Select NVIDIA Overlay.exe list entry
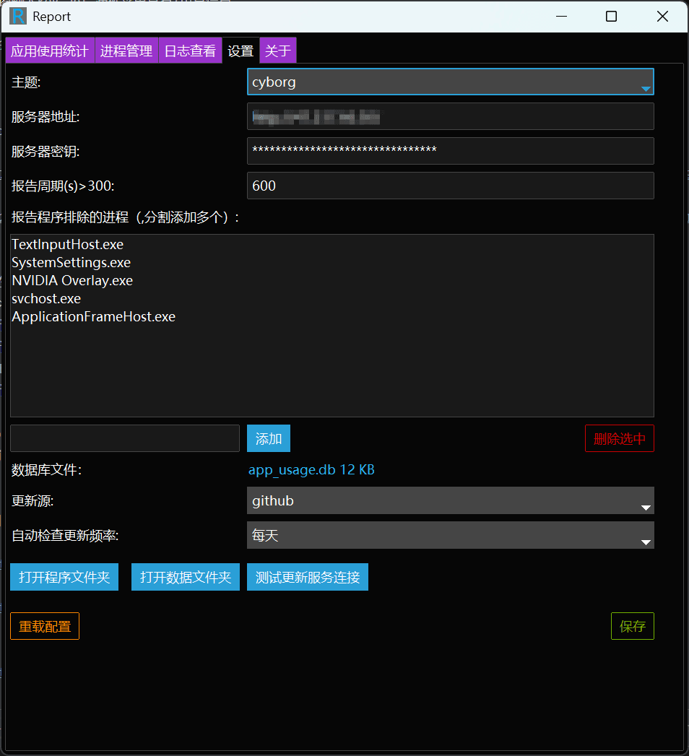 tap(72, 281)
